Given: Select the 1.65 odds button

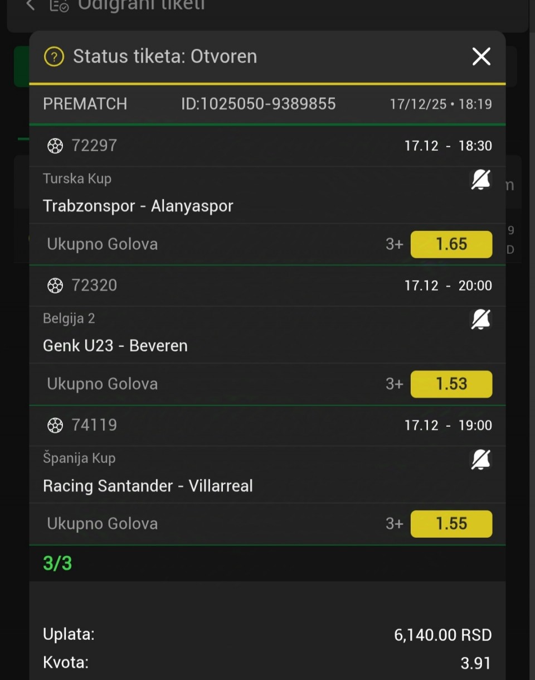Looking at the screenshot, I should pos(451,244).
